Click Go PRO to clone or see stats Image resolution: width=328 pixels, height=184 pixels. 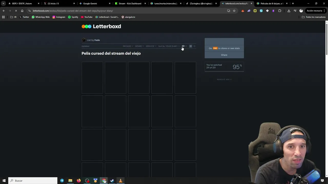224,48
